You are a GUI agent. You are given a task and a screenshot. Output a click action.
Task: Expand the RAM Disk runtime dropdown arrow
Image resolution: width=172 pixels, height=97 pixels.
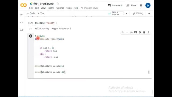127,13
